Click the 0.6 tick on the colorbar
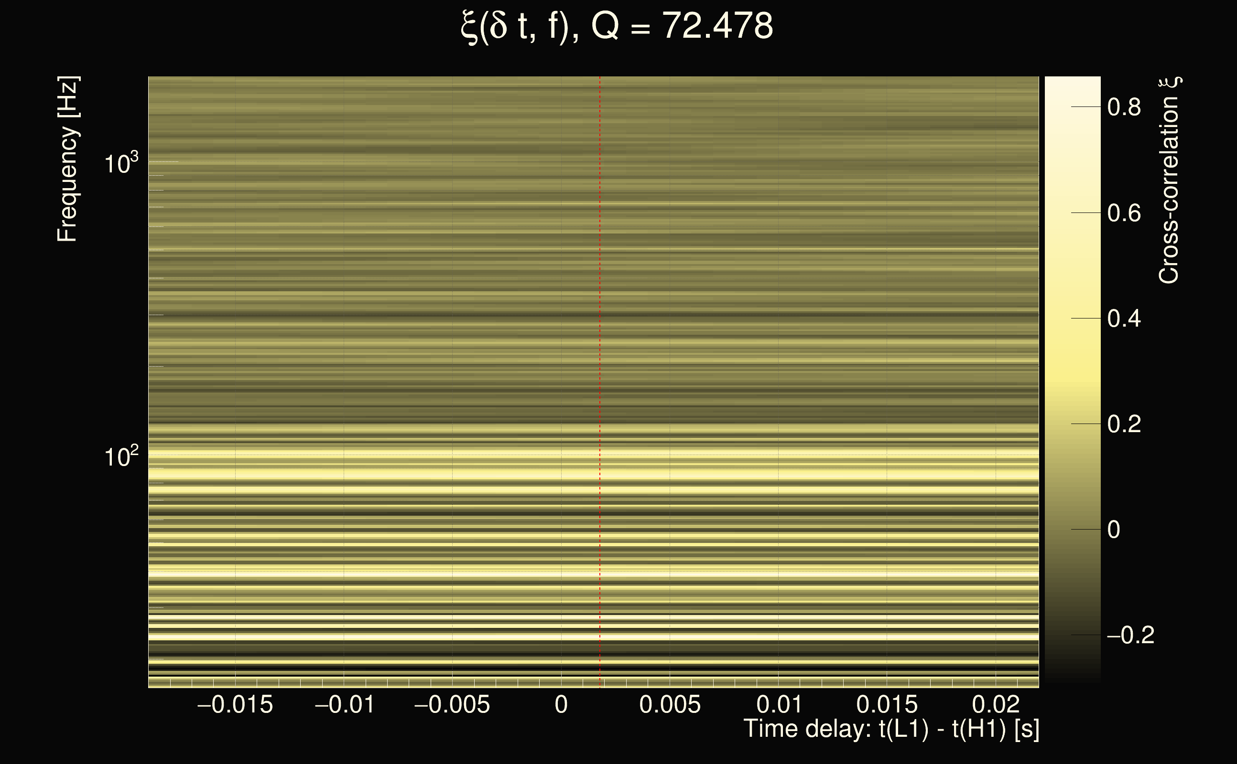 tap(1124, 213)
